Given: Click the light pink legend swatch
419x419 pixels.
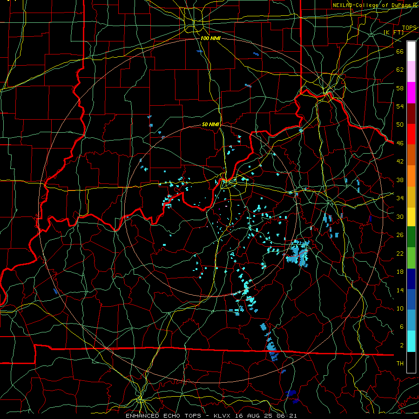Looking at the screenshot, I should pos(411,72).
